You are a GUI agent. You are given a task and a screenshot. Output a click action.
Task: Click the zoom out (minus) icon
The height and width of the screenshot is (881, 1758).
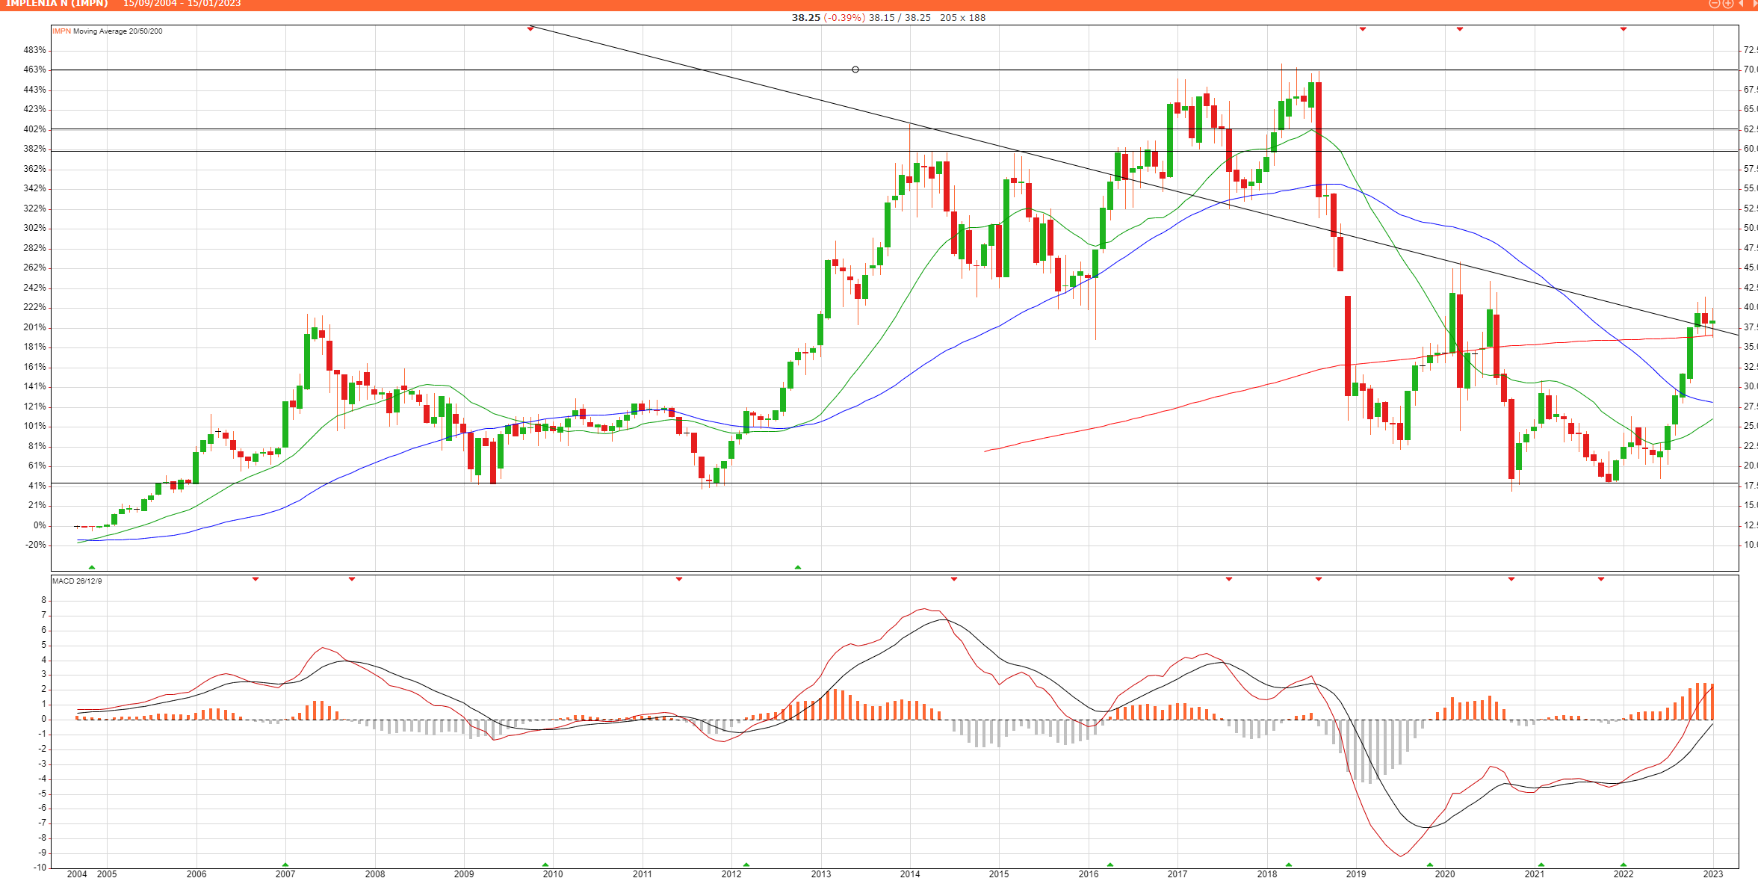point(1715,3)
